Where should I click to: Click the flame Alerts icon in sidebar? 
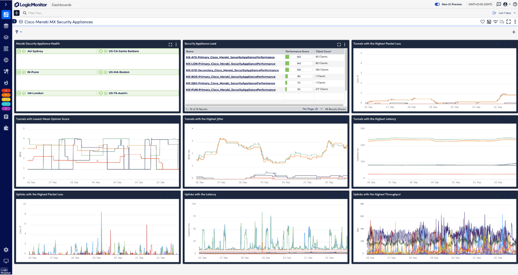(6, 83)
